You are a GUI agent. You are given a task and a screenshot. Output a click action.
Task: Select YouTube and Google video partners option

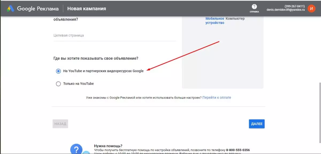[58, 71]
